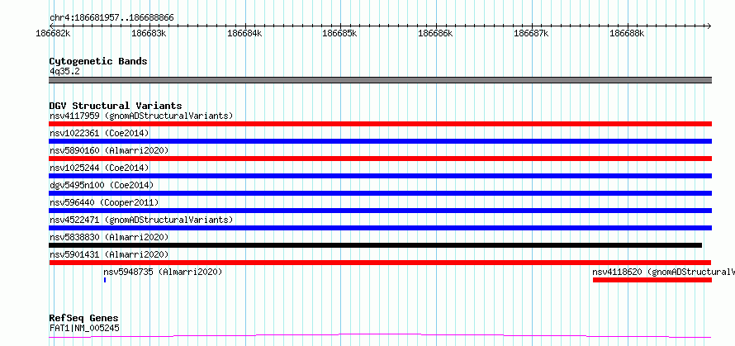Click ruler tick labeled 186688k
This screenshot has width=735, height=346.
coord(627,33)
